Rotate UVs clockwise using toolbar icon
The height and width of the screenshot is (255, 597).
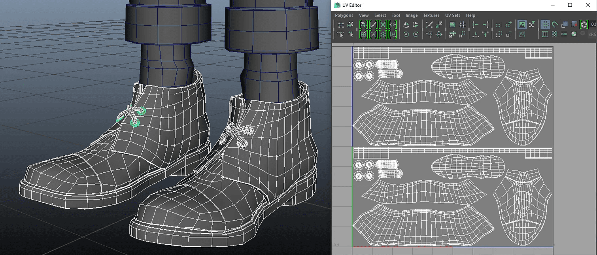(416, 34)
